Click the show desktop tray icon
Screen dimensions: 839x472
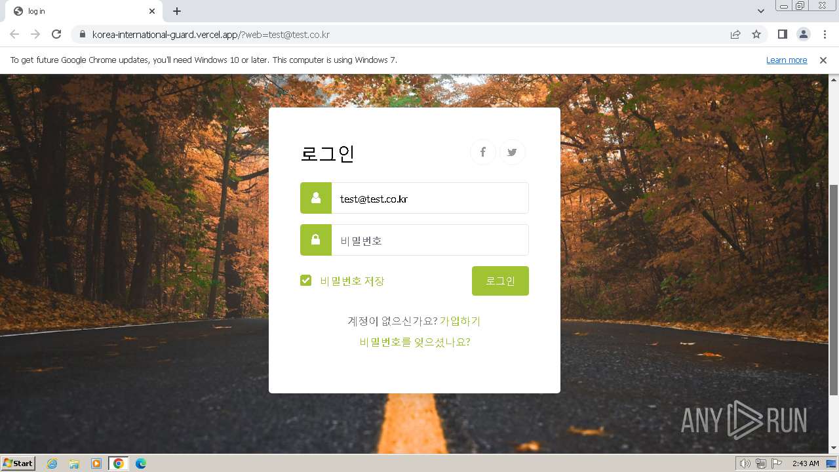831,463
